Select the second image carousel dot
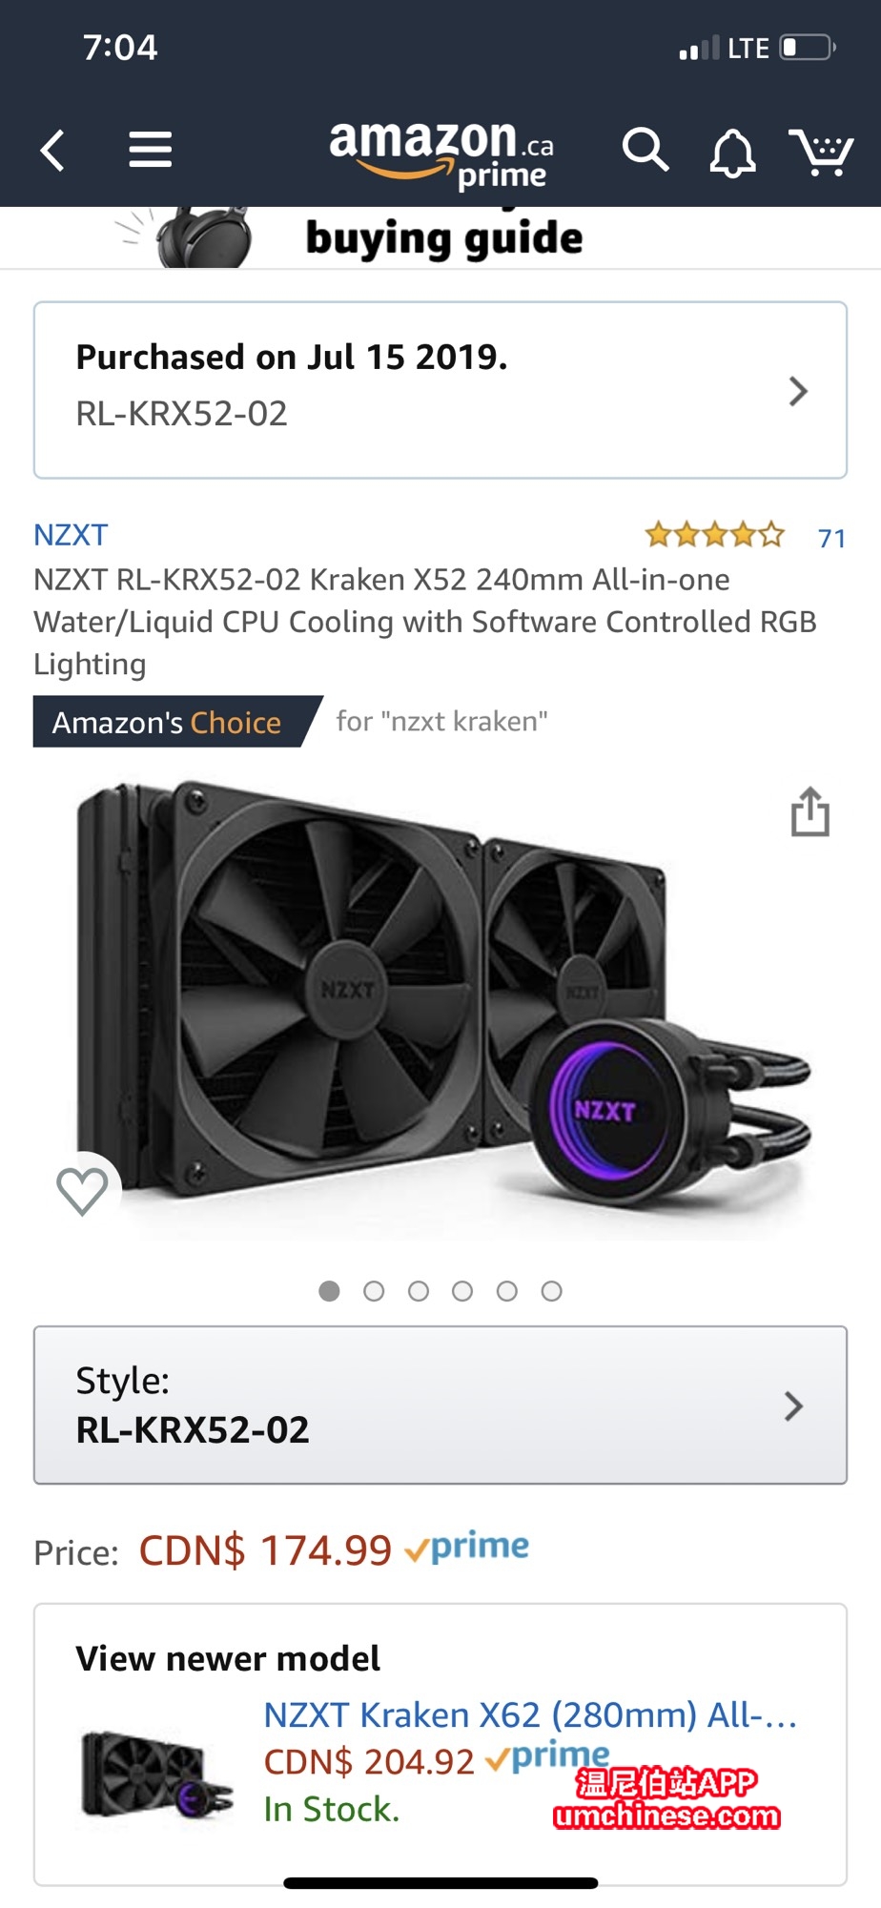881x1908 pixels. [x=374, y=1291]
